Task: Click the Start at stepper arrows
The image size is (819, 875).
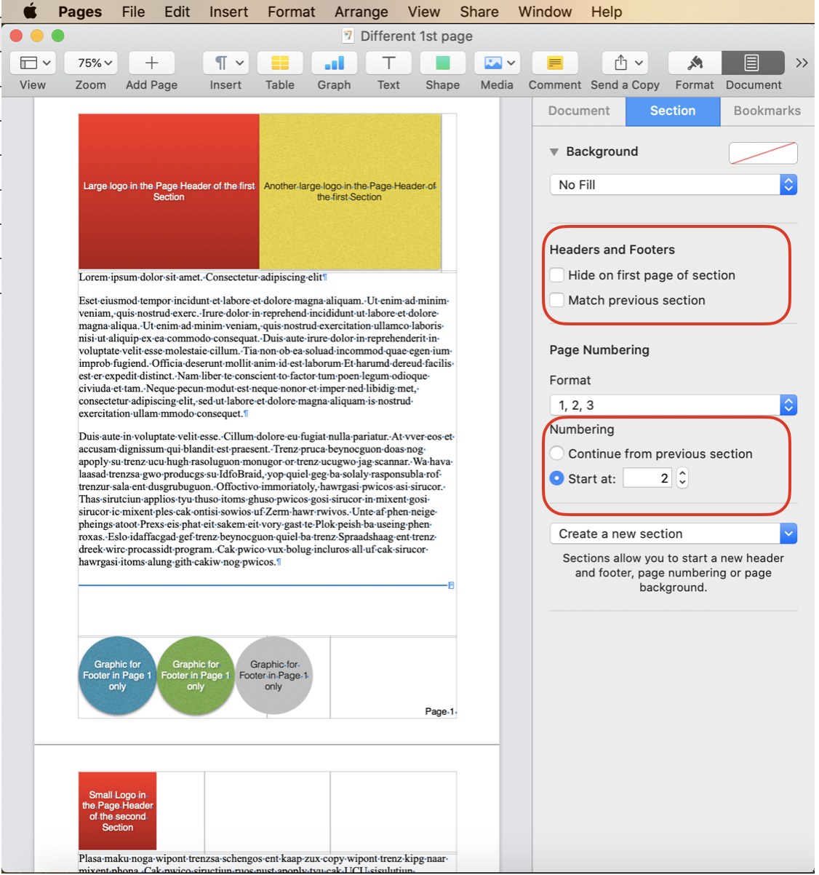Action: [682, 478]
